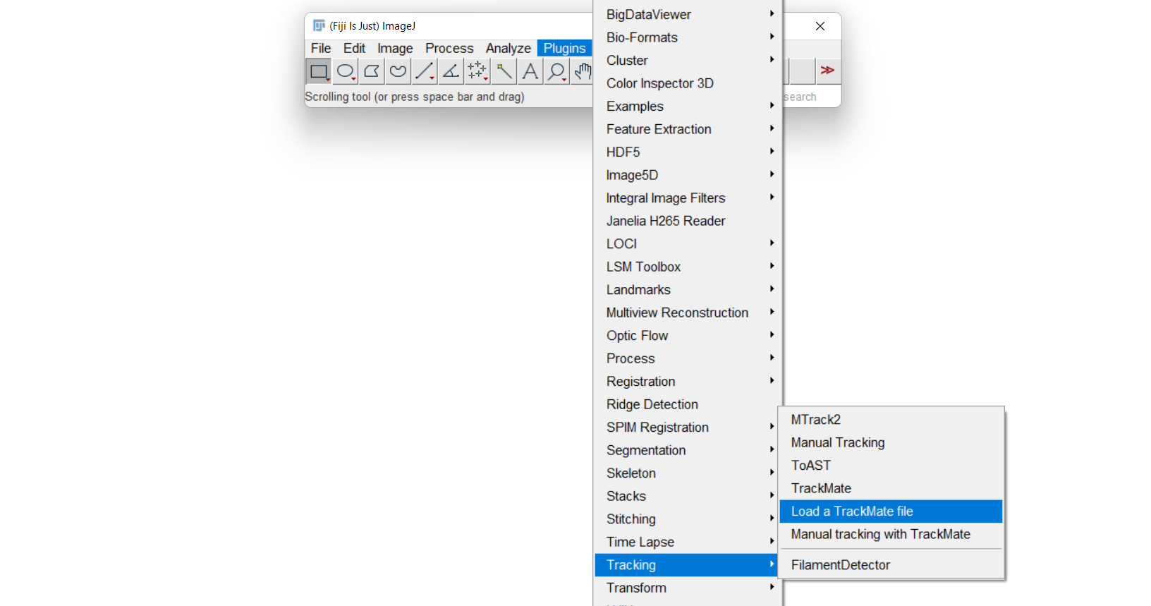Click the Plugins menu

[564, 48]
